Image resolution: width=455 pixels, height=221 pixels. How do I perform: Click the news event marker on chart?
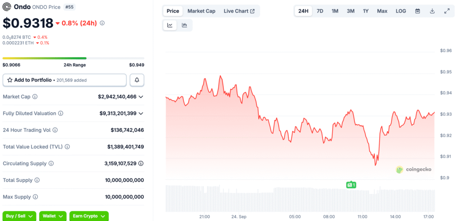pos(351,185)
